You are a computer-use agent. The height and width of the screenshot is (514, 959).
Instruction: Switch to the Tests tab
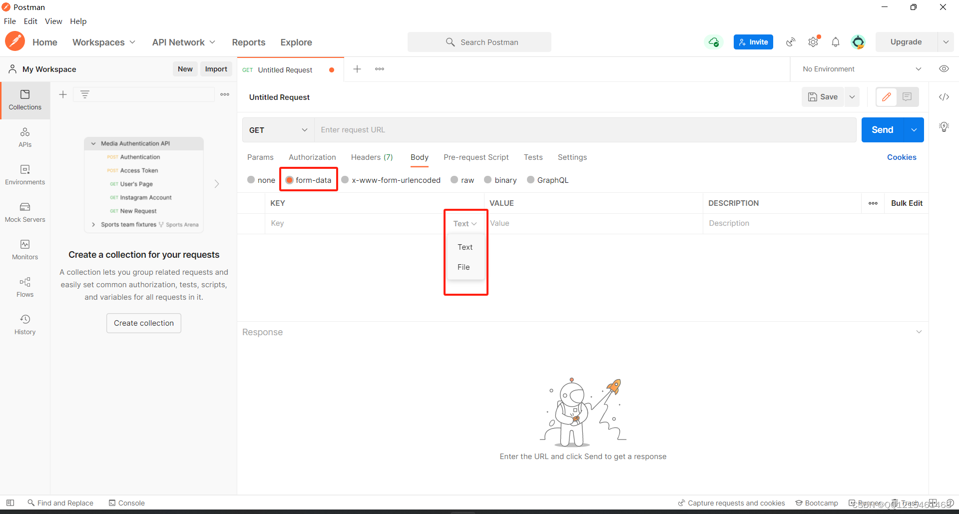[x=533, y=157]
